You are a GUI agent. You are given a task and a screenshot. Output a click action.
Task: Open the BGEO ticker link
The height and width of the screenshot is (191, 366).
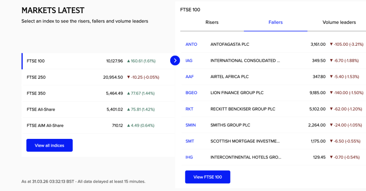191,93
